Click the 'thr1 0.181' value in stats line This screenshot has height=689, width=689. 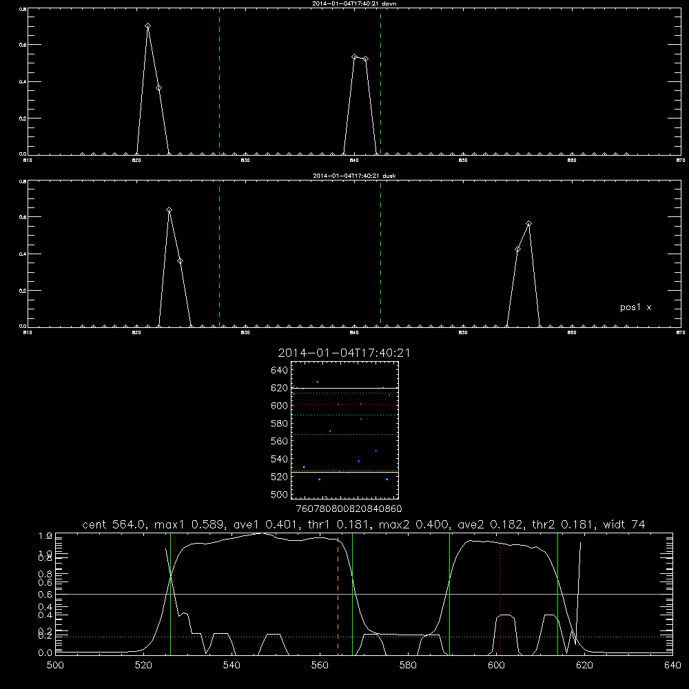[x=340, y=524]
